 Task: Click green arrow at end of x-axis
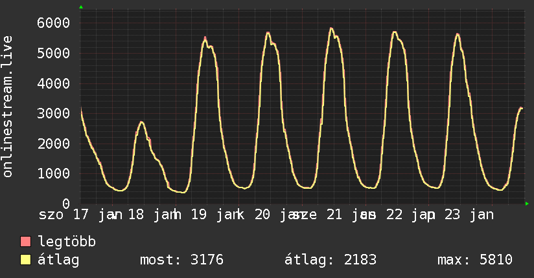[527, 204]
